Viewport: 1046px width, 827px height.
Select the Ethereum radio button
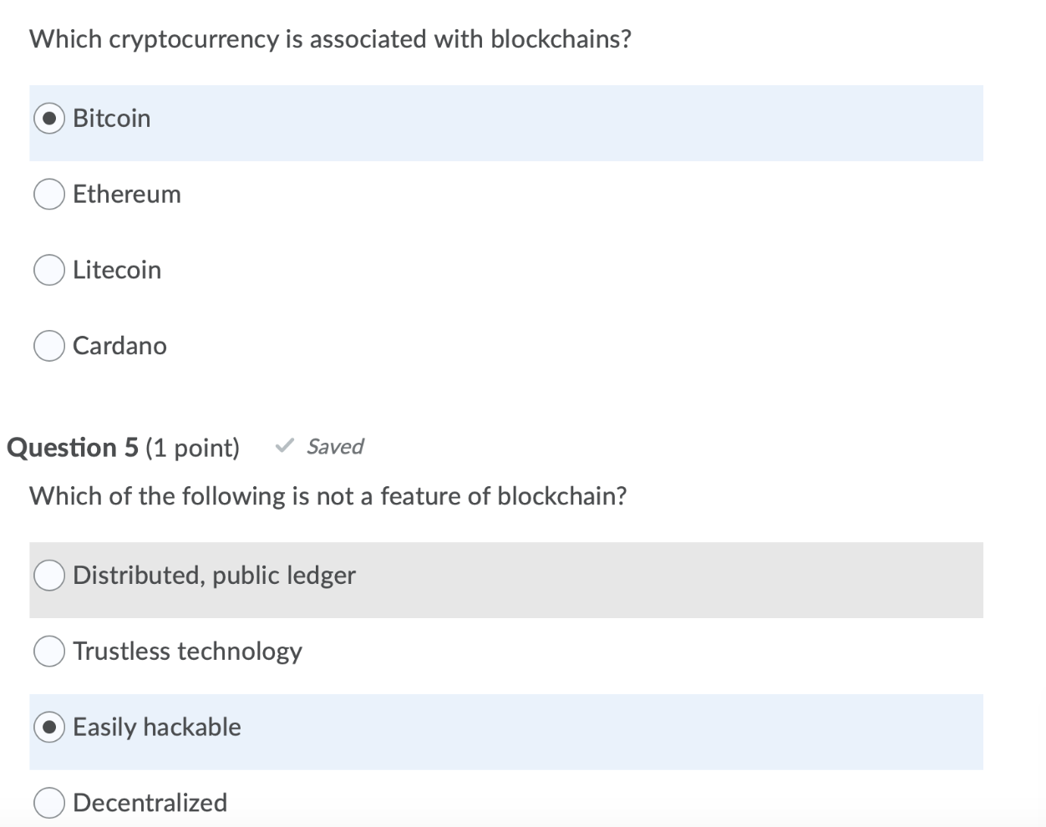(x=48, y=194)
